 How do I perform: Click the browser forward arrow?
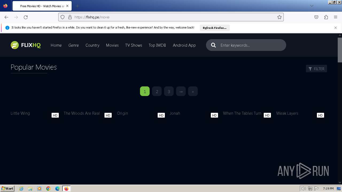16,17
